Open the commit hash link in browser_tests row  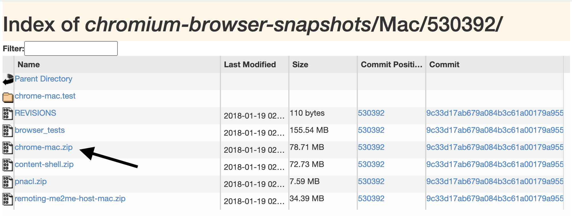click(495, 130)
